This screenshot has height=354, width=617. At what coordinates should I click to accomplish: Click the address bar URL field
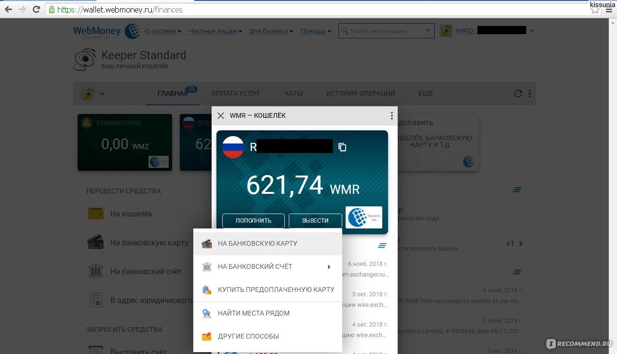tap(318, 10)
